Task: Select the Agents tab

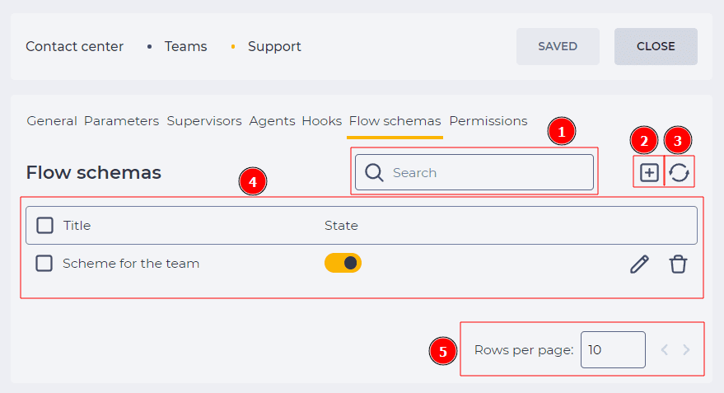Action: point(272,121)
